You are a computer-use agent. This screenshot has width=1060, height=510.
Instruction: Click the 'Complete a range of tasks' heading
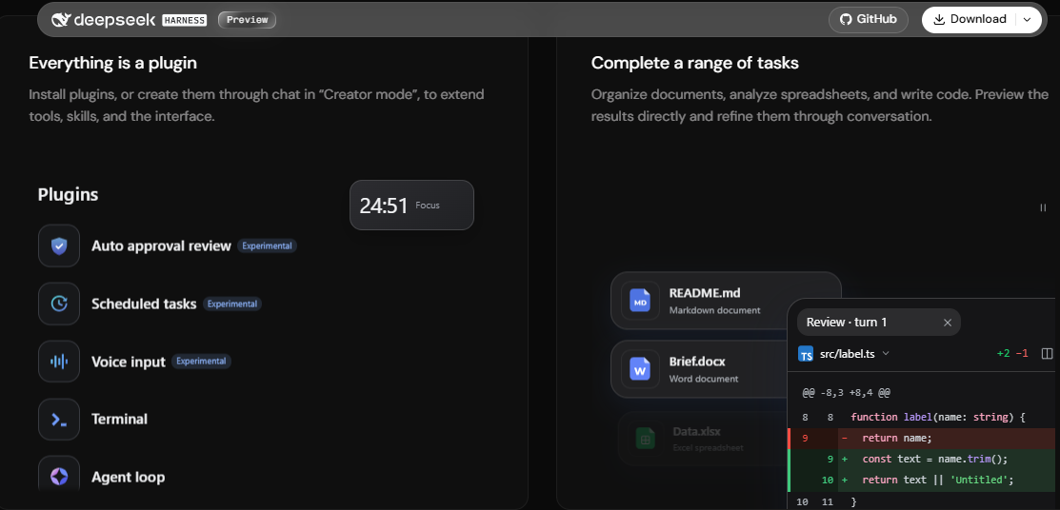pos(695,63)
